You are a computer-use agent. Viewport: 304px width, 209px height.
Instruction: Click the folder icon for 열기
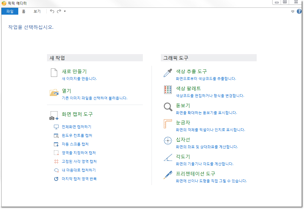tap(54, 92)
